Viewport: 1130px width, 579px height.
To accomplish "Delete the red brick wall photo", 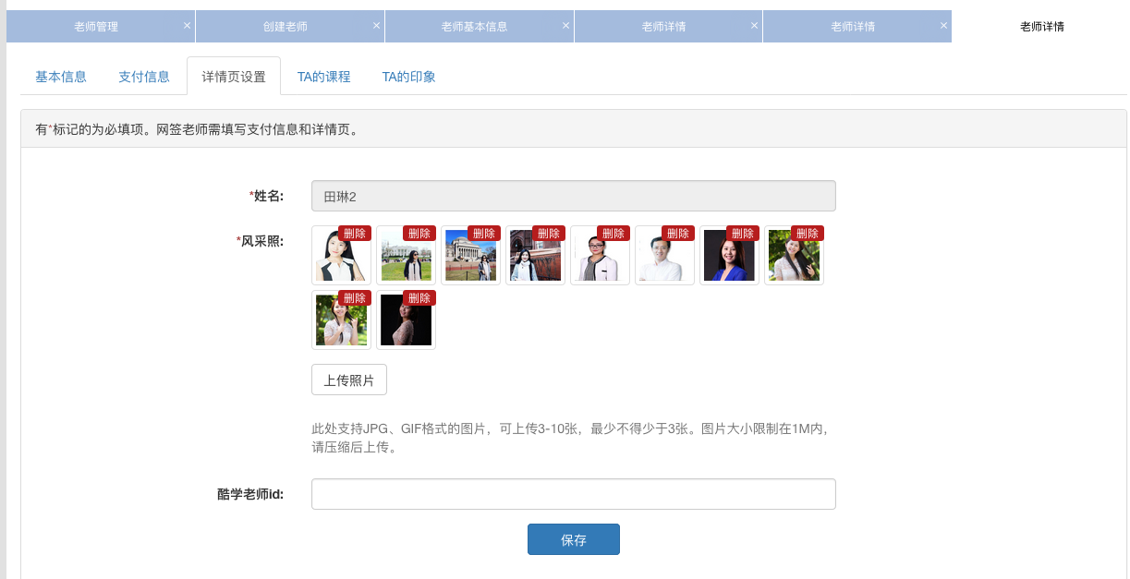I will 549,234.
